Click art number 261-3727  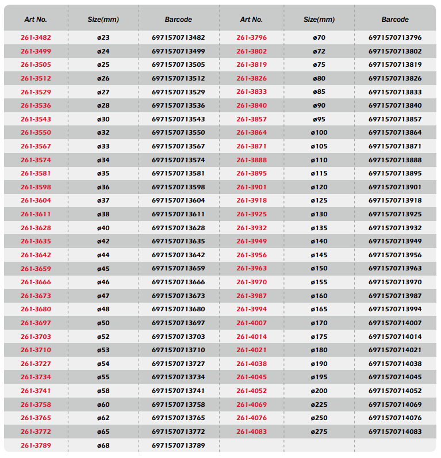tap(36, 364)
